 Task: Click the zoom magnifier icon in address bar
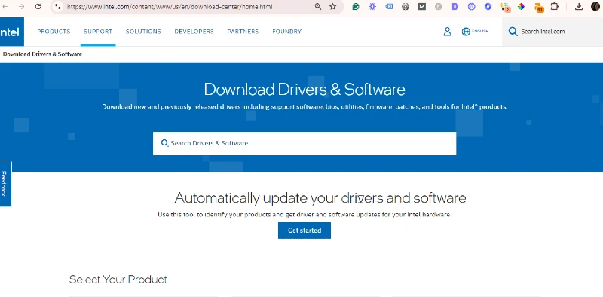pyautogui.click(x=318, y=7)
